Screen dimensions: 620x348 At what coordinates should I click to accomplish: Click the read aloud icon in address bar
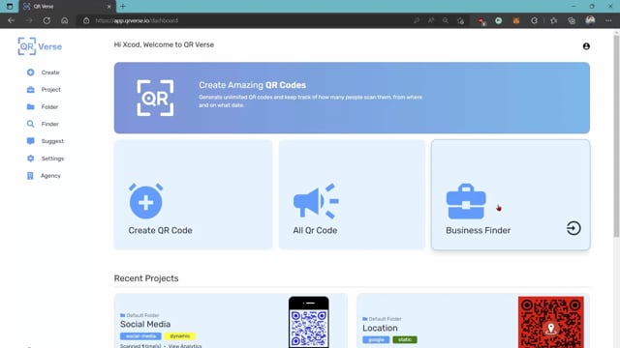coord(431,20)
